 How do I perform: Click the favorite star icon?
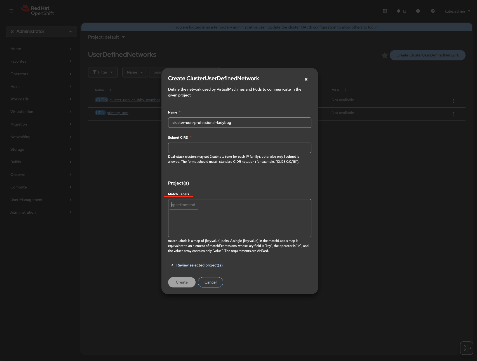tap(385, 55)
